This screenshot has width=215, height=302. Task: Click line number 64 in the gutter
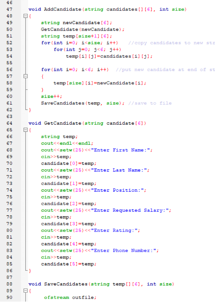pos(9,123)
